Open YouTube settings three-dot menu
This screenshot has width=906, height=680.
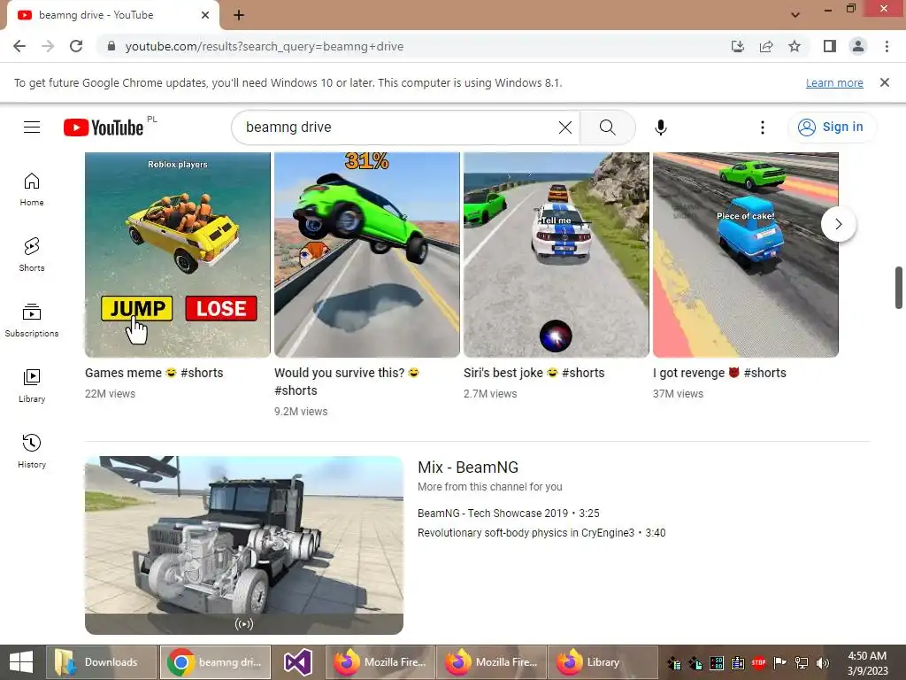pos(762,127)
